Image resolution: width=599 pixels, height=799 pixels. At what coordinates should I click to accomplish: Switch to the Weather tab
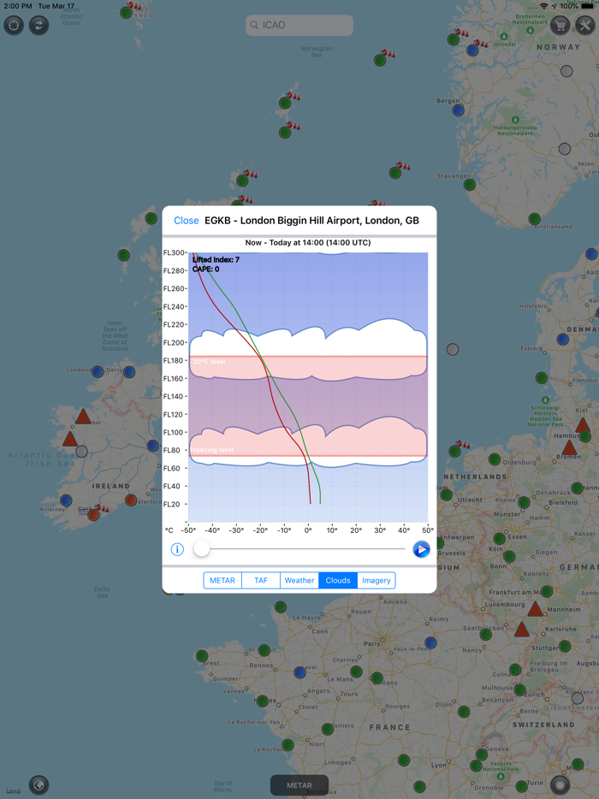(x=299, y=580)
